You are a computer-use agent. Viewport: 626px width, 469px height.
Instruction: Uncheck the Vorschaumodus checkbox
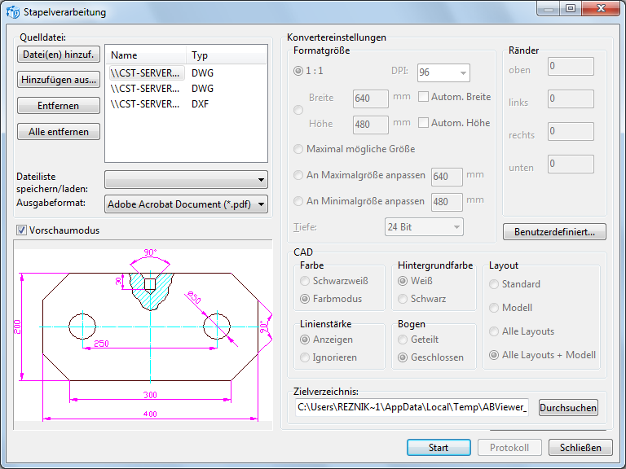click(x=21, y=230)
